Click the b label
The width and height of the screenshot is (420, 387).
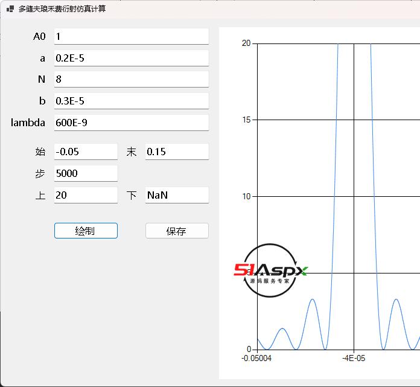(x=42, y=101)
